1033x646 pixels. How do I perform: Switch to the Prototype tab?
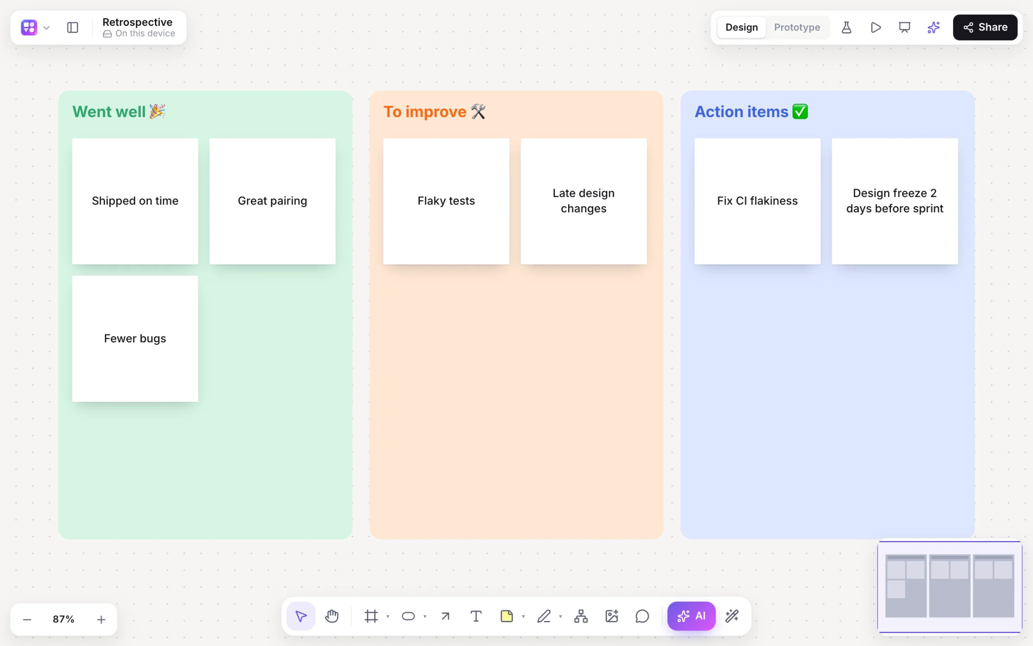797,28
